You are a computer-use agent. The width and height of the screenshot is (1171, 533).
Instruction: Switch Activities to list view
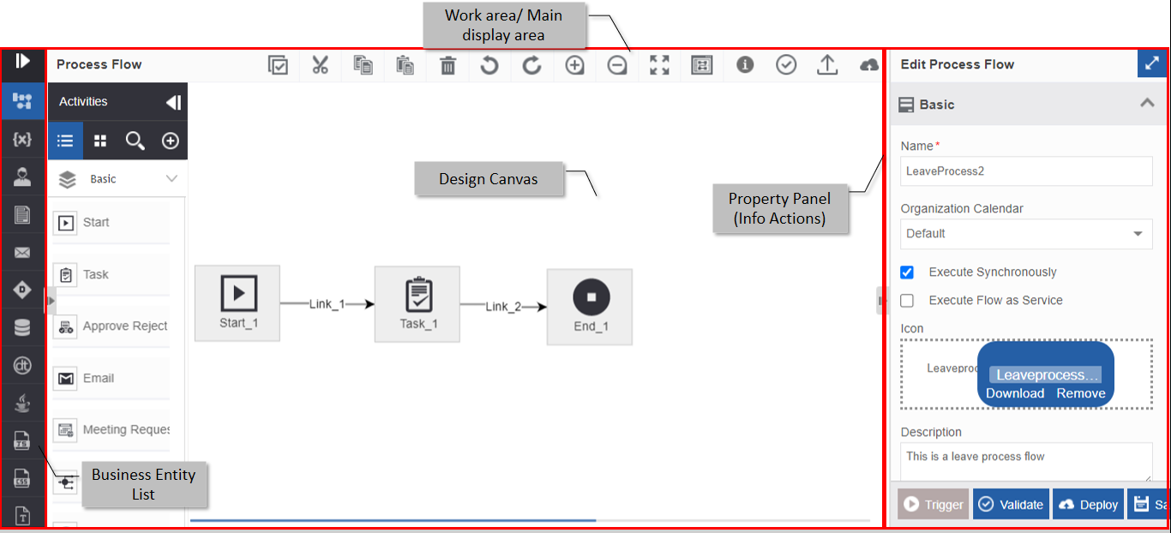65,141
